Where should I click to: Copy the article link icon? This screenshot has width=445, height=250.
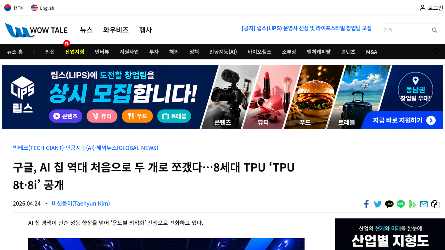tap(435, 204)
